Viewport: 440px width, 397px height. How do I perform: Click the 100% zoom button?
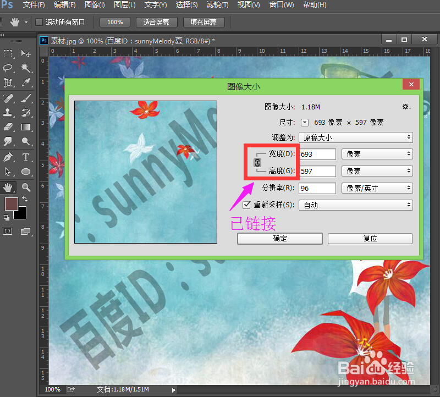tap(115, 22)
